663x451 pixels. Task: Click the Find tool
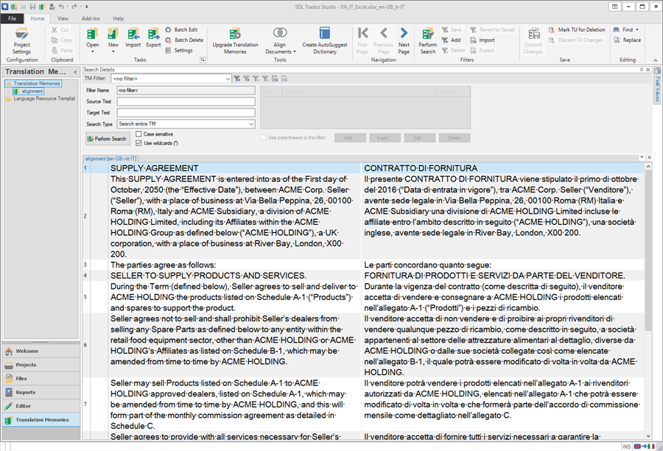[623, 29]
